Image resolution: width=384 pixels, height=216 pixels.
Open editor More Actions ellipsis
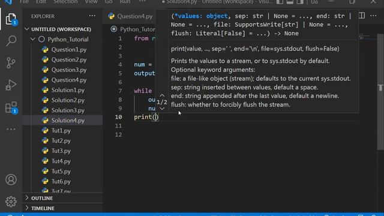click(x=373, y=16)
